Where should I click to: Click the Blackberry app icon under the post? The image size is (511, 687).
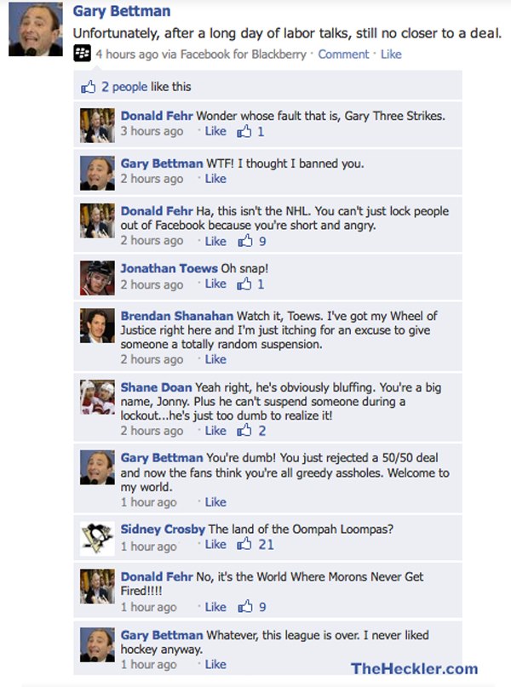[x=82, y=54]
